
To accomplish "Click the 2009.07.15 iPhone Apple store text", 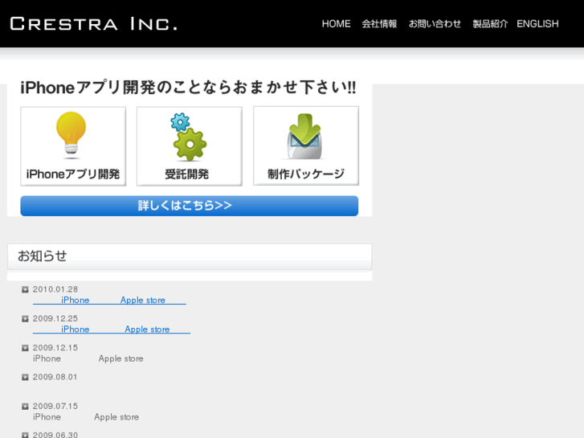I will (x=86, y=417).
